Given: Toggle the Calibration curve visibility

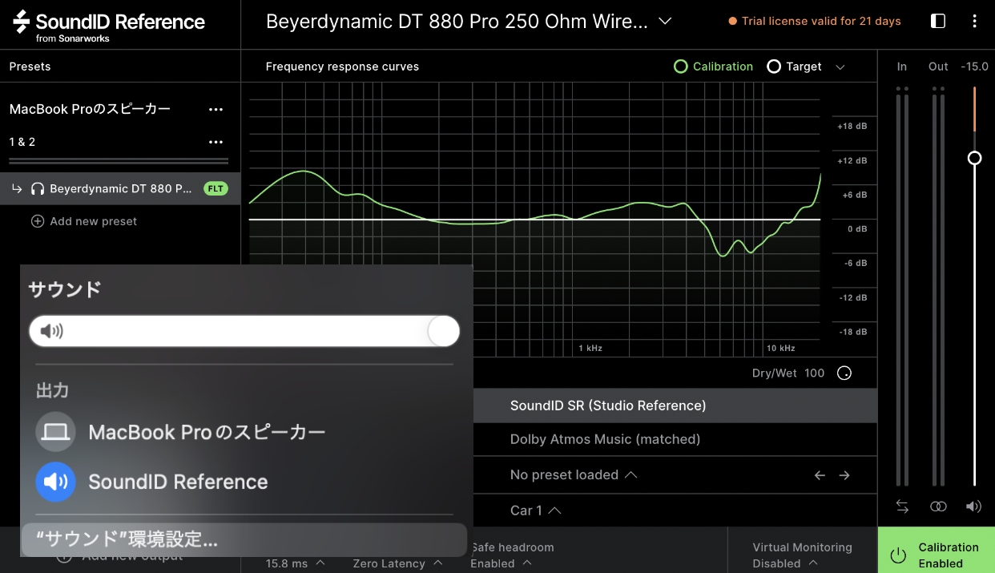Looking at the screenshot, I should coord(713,67).
